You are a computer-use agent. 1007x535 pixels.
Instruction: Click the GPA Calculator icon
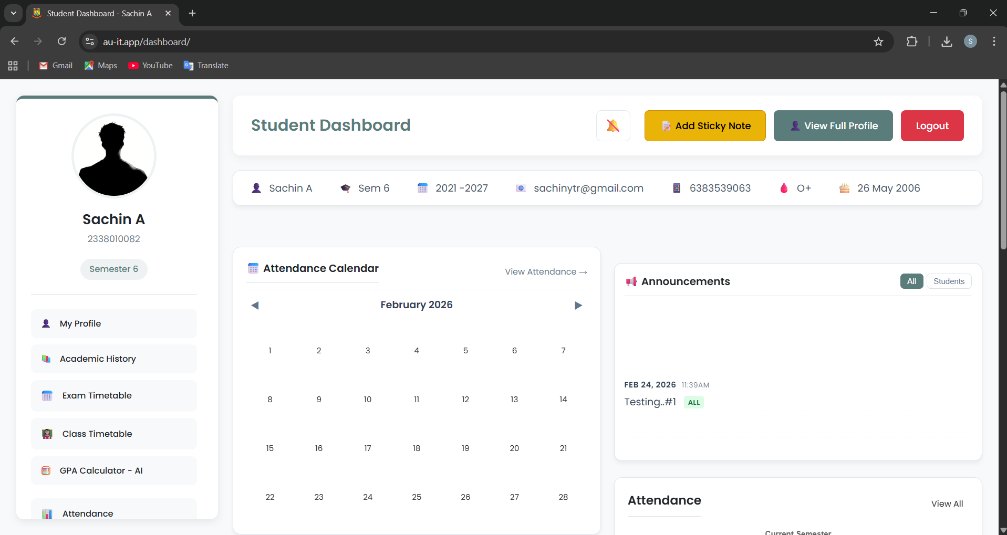tap(46, 470)
